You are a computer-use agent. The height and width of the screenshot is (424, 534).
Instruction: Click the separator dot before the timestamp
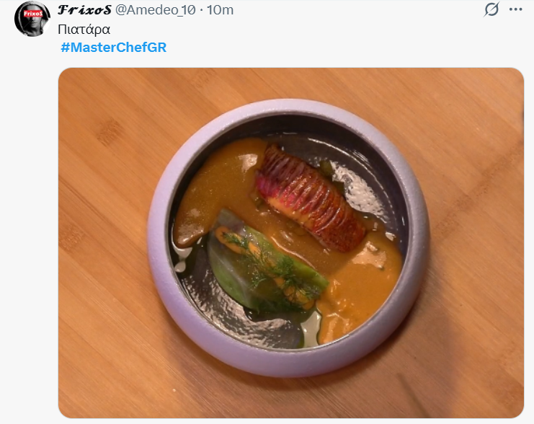coord(201,9)
